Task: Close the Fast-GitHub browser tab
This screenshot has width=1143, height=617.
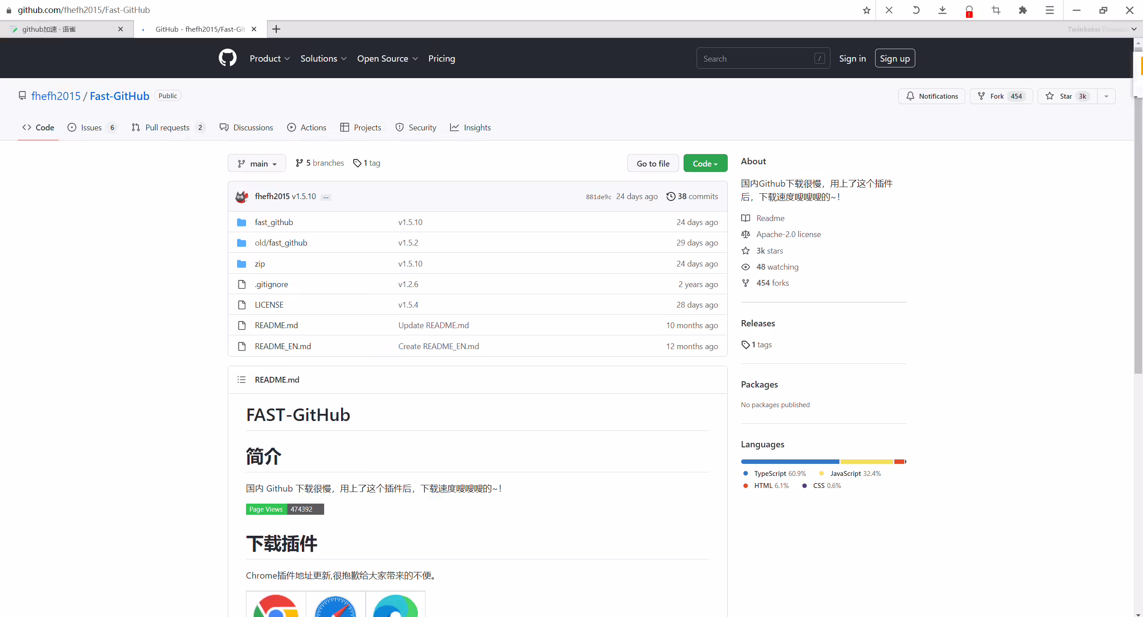Action: coord(254,29)
